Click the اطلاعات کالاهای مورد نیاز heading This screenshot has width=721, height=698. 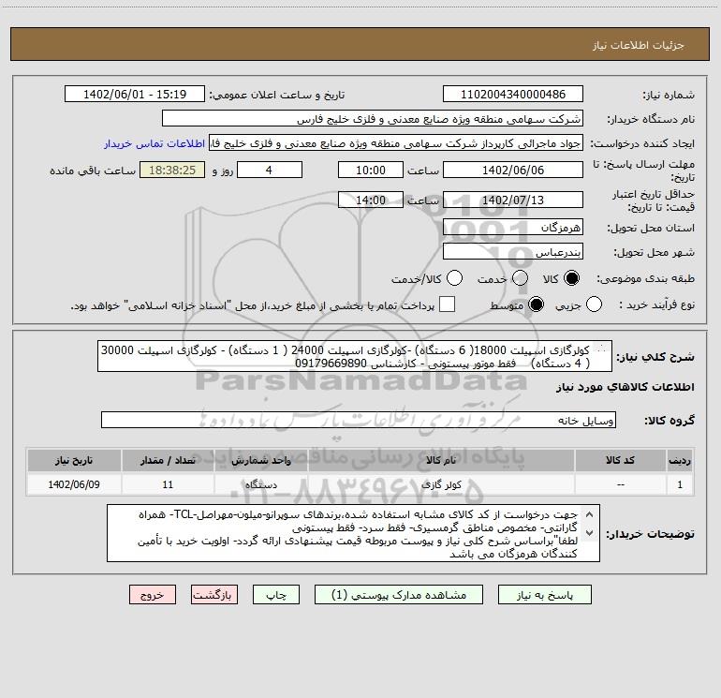625,387
